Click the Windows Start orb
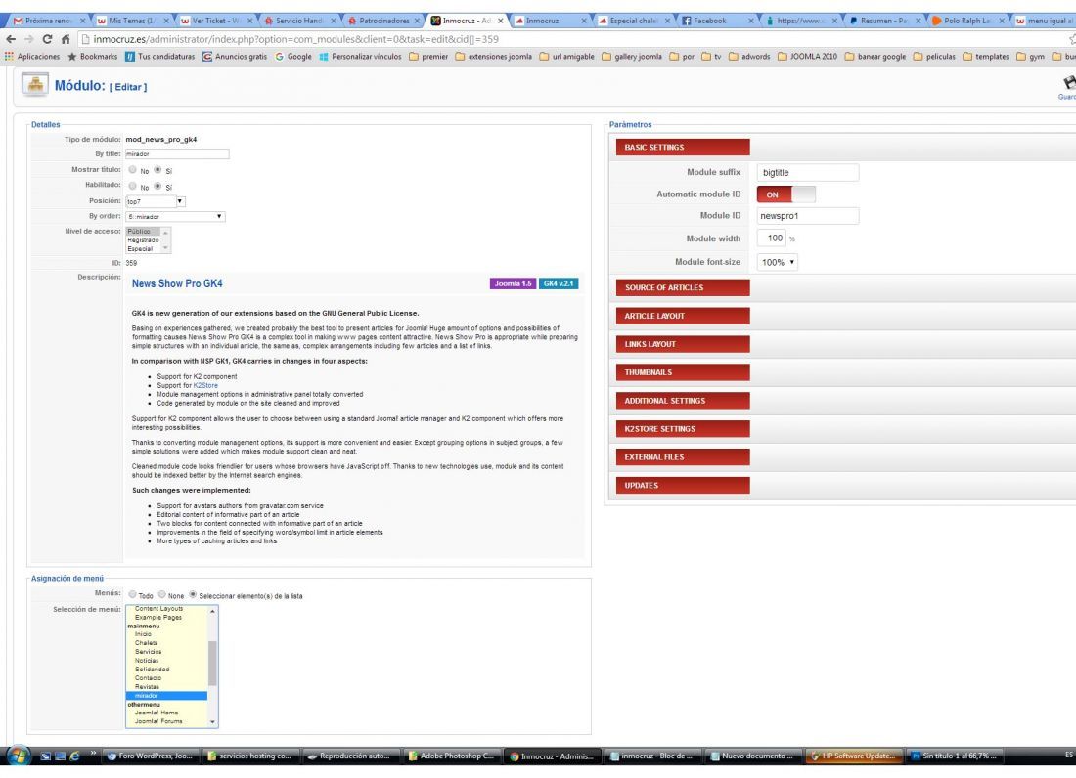This screenshot has height=778, width=1076. click(x=19, y=756)
